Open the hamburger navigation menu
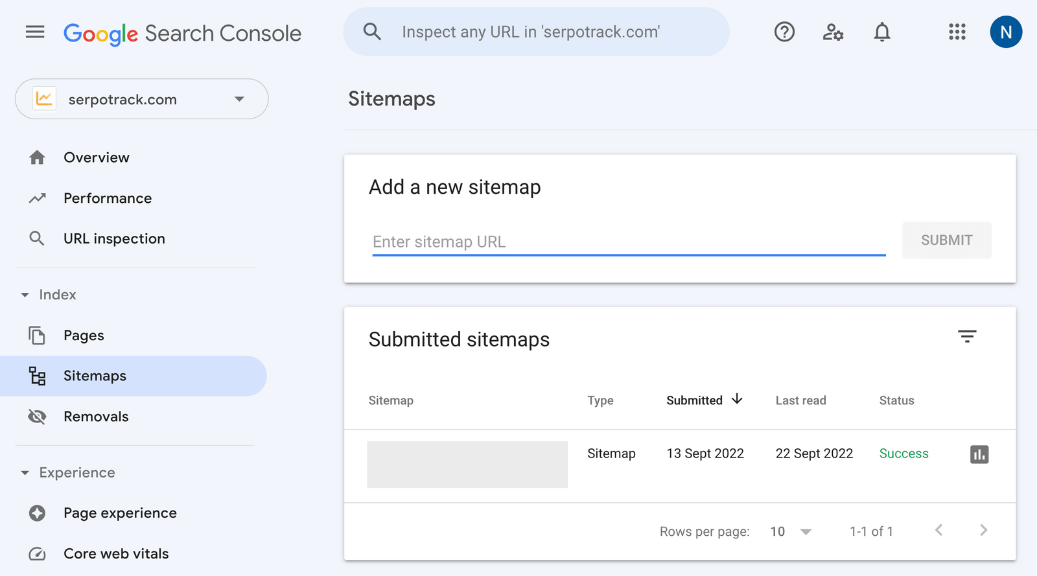This screenshot has height=576, width=1037. pyautogui.click(x=35, y=32)
